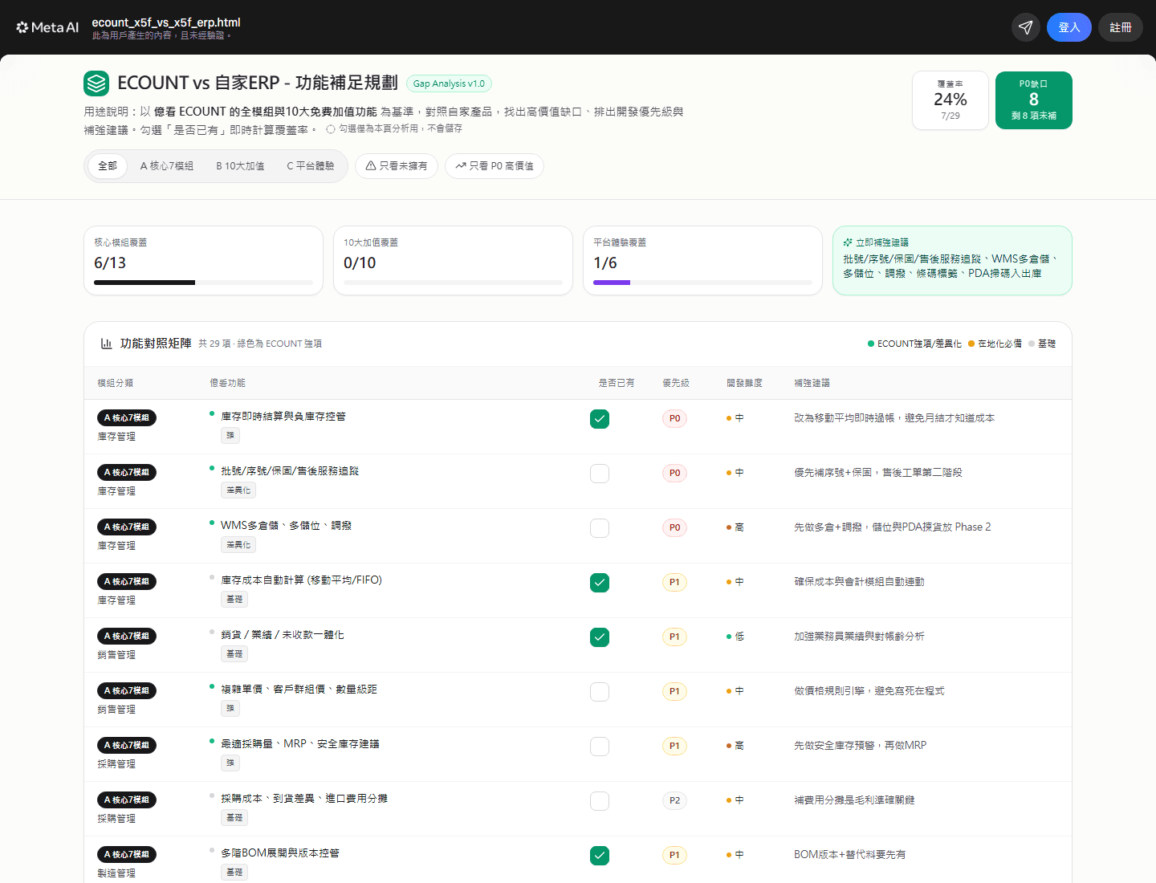Click the bar chart icon beside 功能對照矩陣

pyautogui.click(x=106, y=344)
